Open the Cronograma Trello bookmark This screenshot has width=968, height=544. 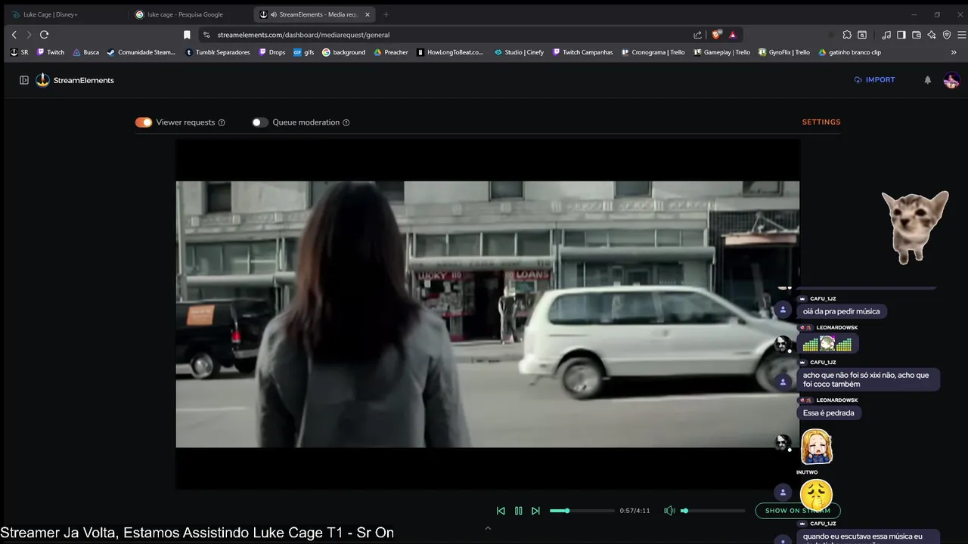(653, 52)
